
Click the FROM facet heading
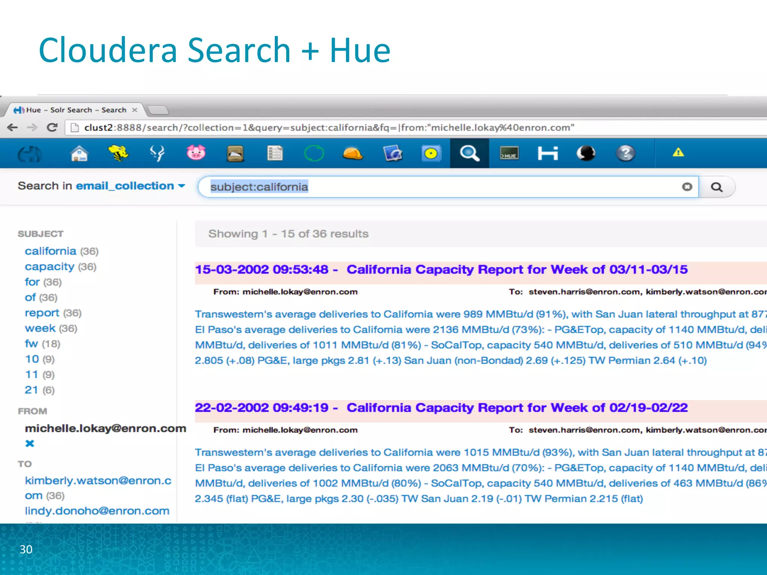pyautogui.click(x=33, y=411)
